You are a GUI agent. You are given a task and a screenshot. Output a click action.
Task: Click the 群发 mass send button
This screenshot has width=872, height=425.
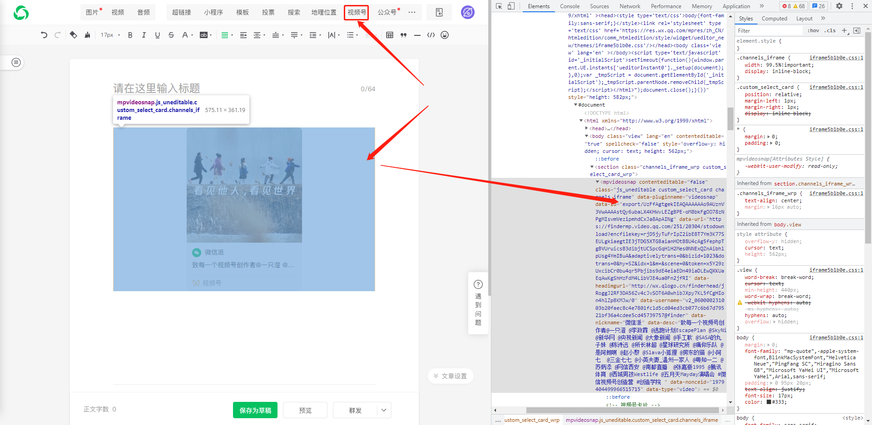(x=355, y=410)
